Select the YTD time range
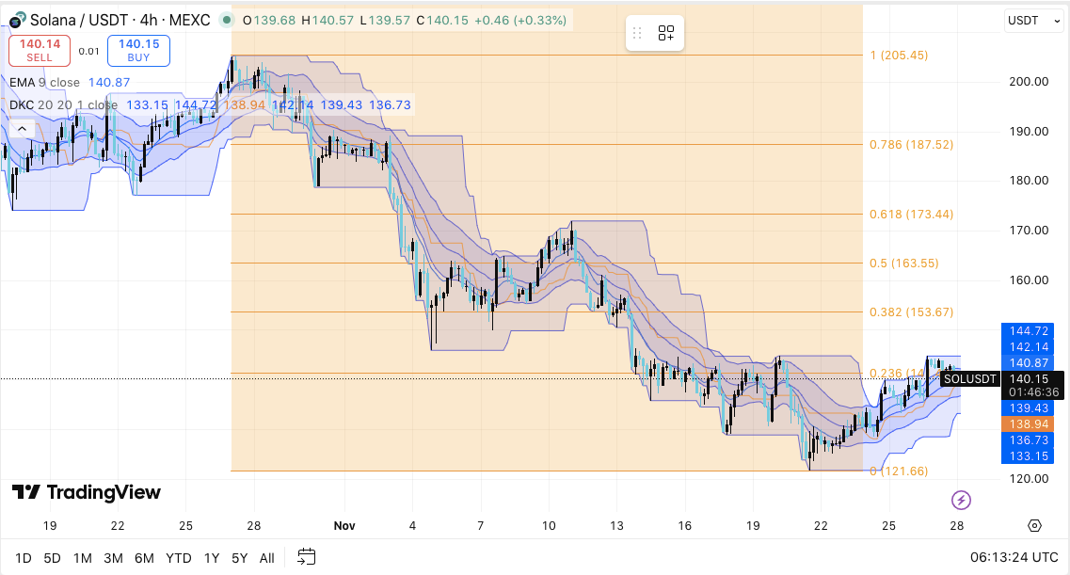The image size is (1070, 575). click(179, 558)
